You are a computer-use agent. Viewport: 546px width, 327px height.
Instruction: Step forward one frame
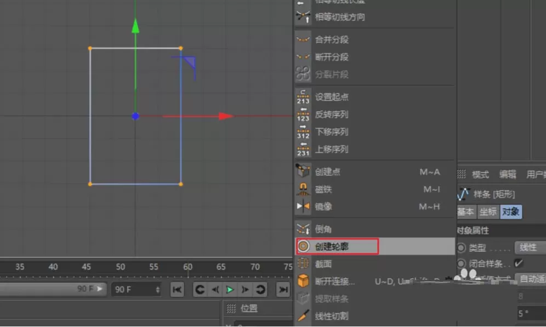245,289
